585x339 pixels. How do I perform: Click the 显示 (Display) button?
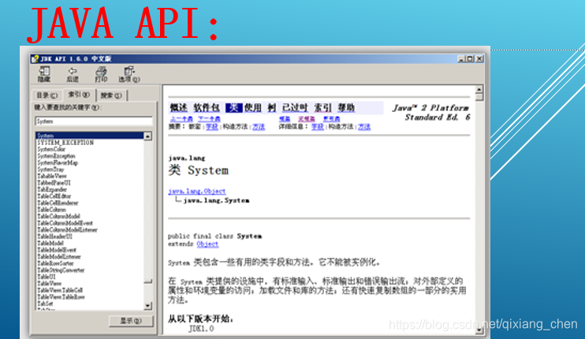pyautogui.click(x=131, y=321)
